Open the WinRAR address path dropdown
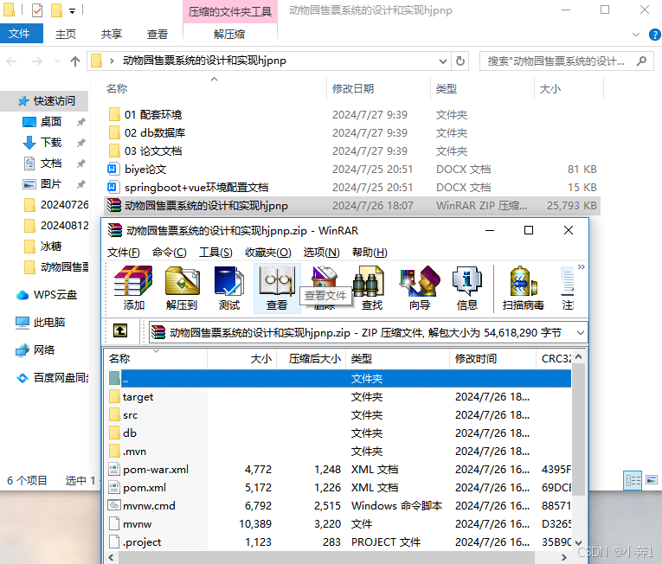Image resolution: width=662 pixels, height=564 pixels. coord(581,333)
